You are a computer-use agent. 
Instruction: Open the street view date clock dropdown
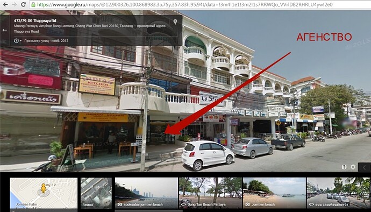[x=18, y=41]
